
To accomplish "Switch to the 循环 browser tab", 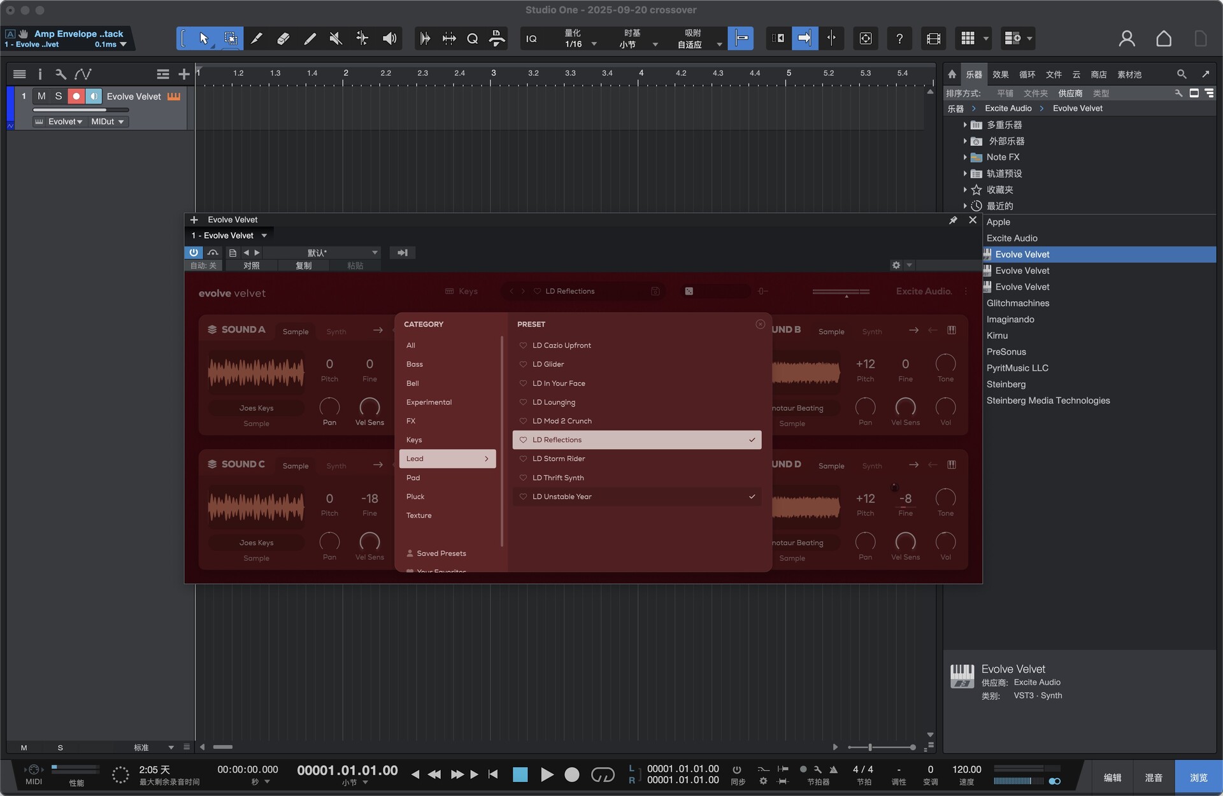I will click(x=1027, y=75).
